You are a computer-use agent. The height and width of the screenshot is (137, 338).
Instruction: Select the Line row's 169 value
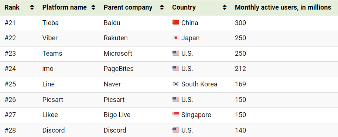coord(240,84)
